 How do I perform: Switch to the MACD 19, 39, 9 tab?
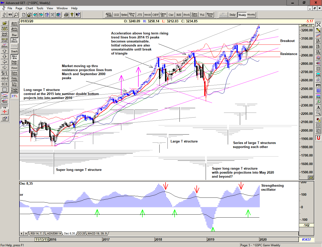[97, 233]
